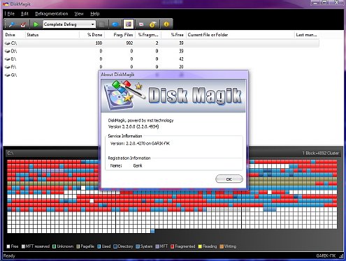Click the red checkmark toolbar icon
This screenshot has width=346, height=261.
tap(23, 24)
